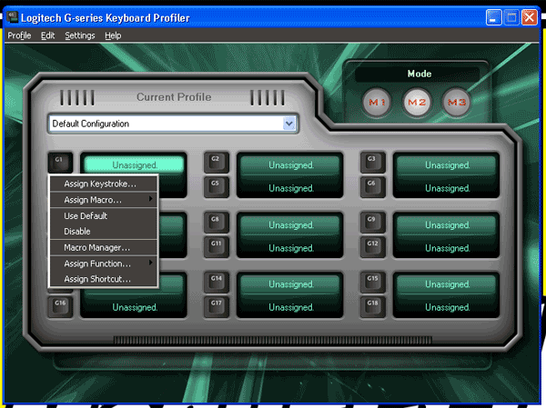Select the G18 key button
This screenshot has width=546, height=408.
(x=372, y=307)
